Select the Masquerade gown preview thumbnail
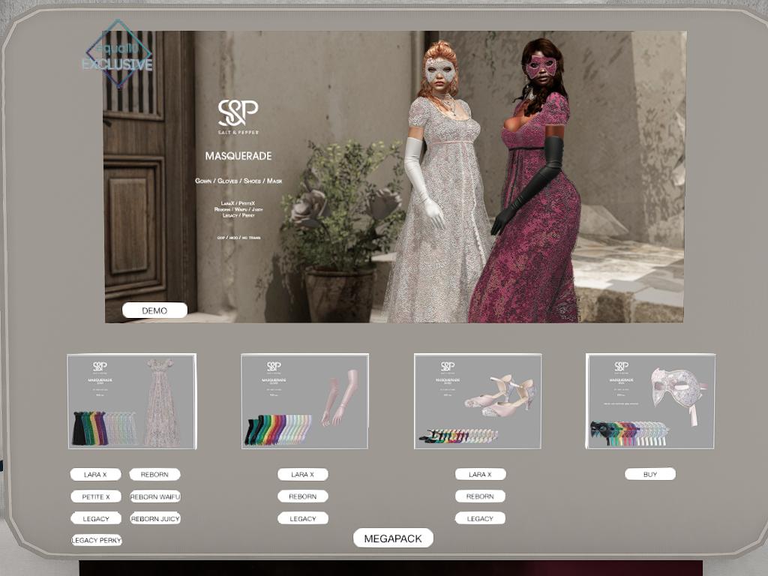Viewport: 768px width, 576px height. click(x=132, y=401)
